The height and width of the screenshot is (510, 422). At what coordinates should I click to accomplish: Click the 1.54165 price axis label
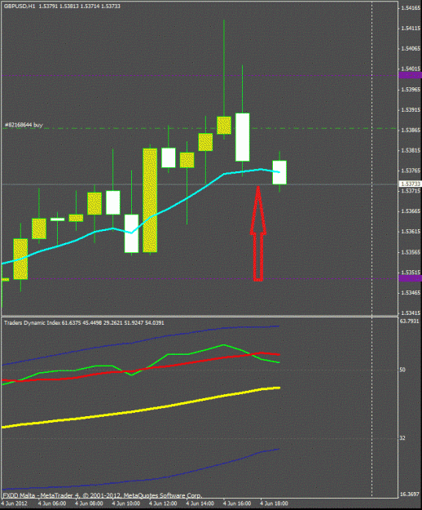(411, 8)
